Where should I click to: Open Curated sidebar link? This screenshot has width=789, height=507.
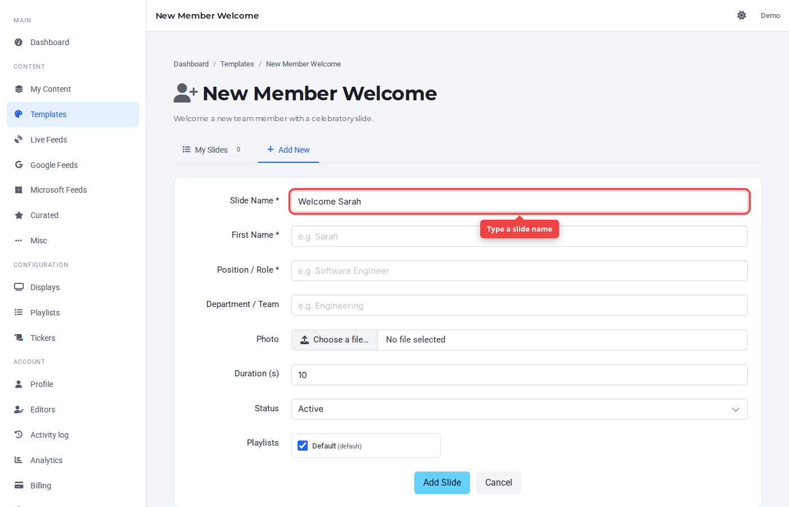[73, 215]
